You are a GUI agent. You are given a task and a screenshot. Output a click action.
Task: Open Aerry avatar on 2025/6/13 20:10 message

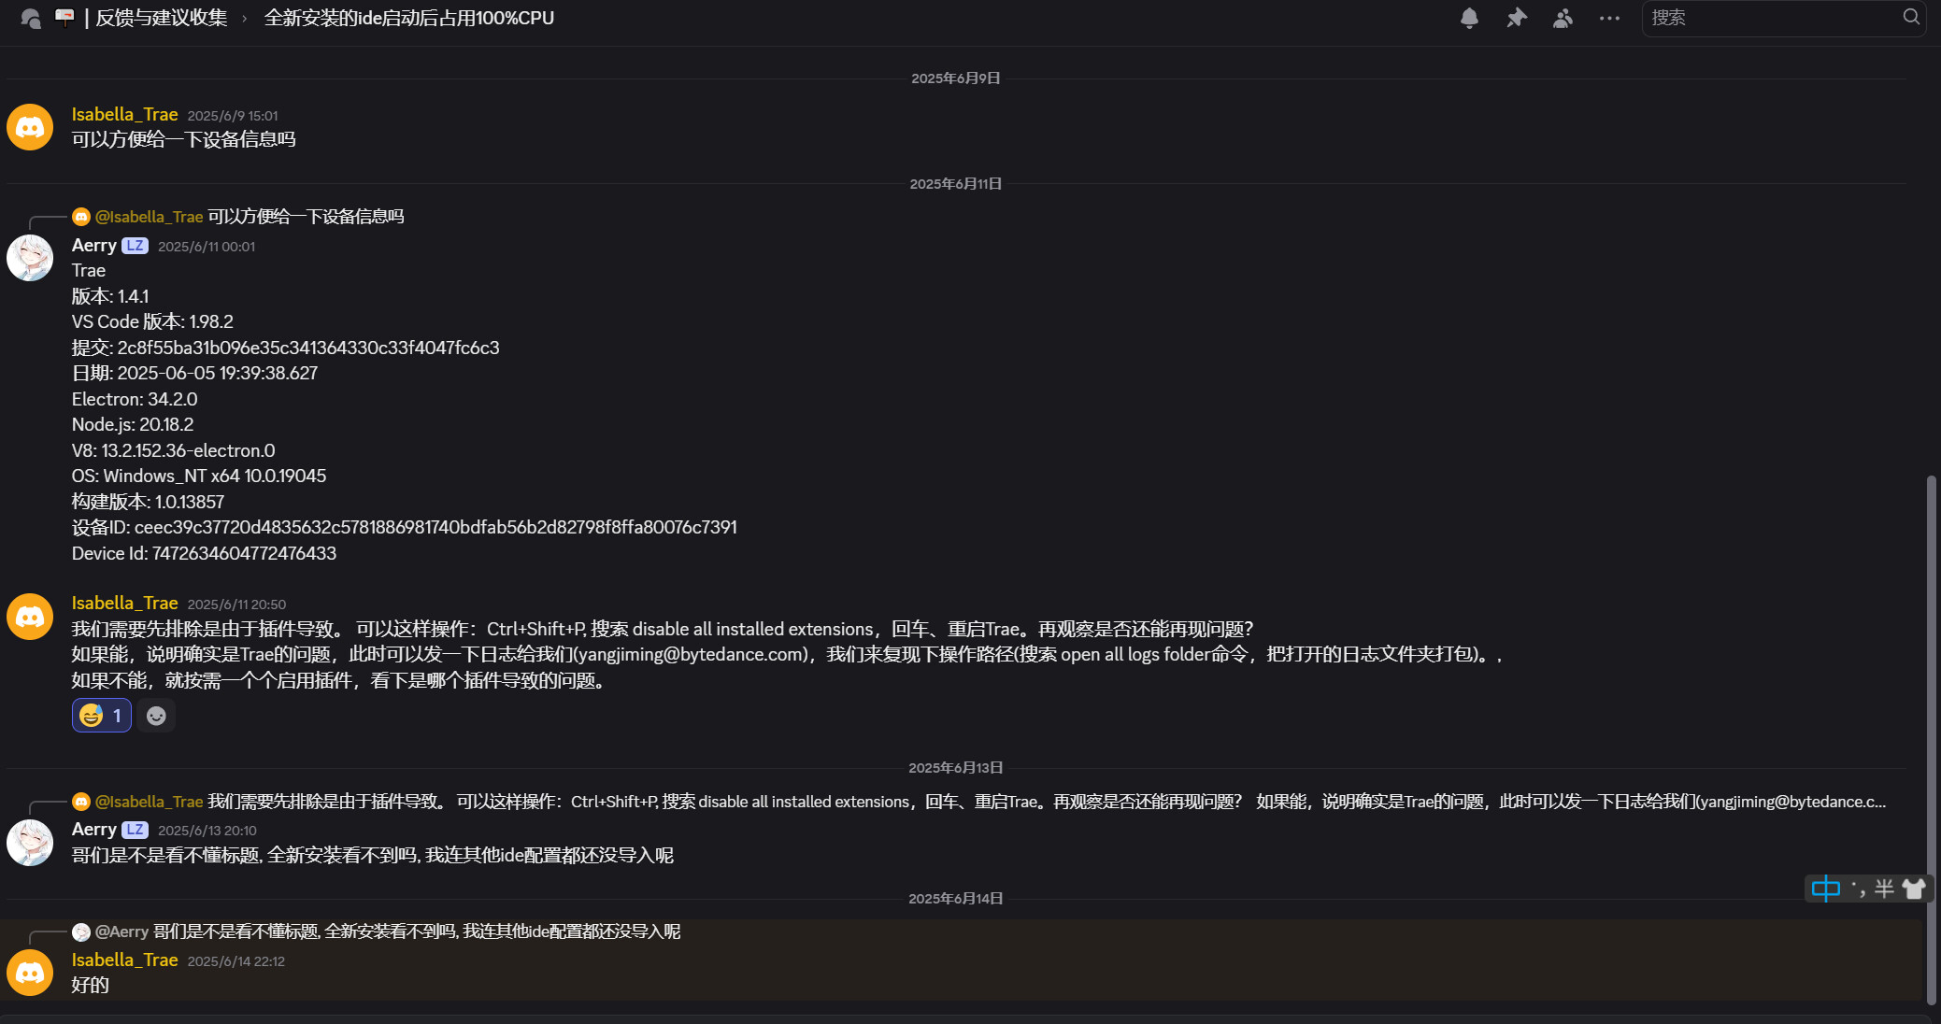(30, 843)
